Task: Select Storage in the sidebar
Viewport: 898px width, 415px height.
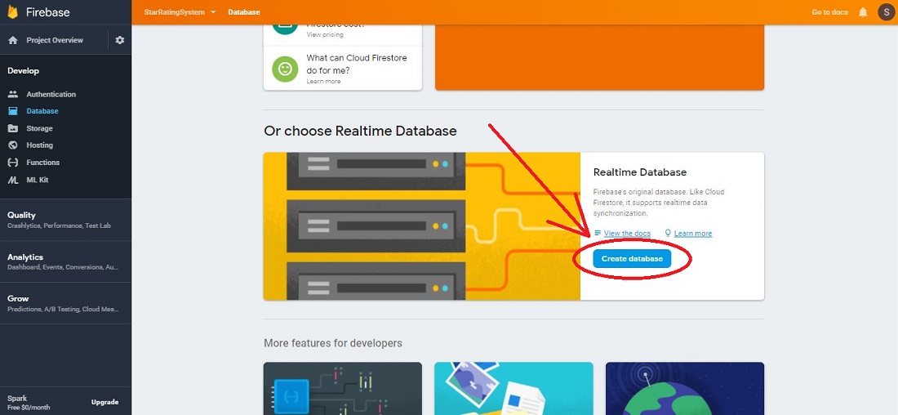Action: (39, 128)
